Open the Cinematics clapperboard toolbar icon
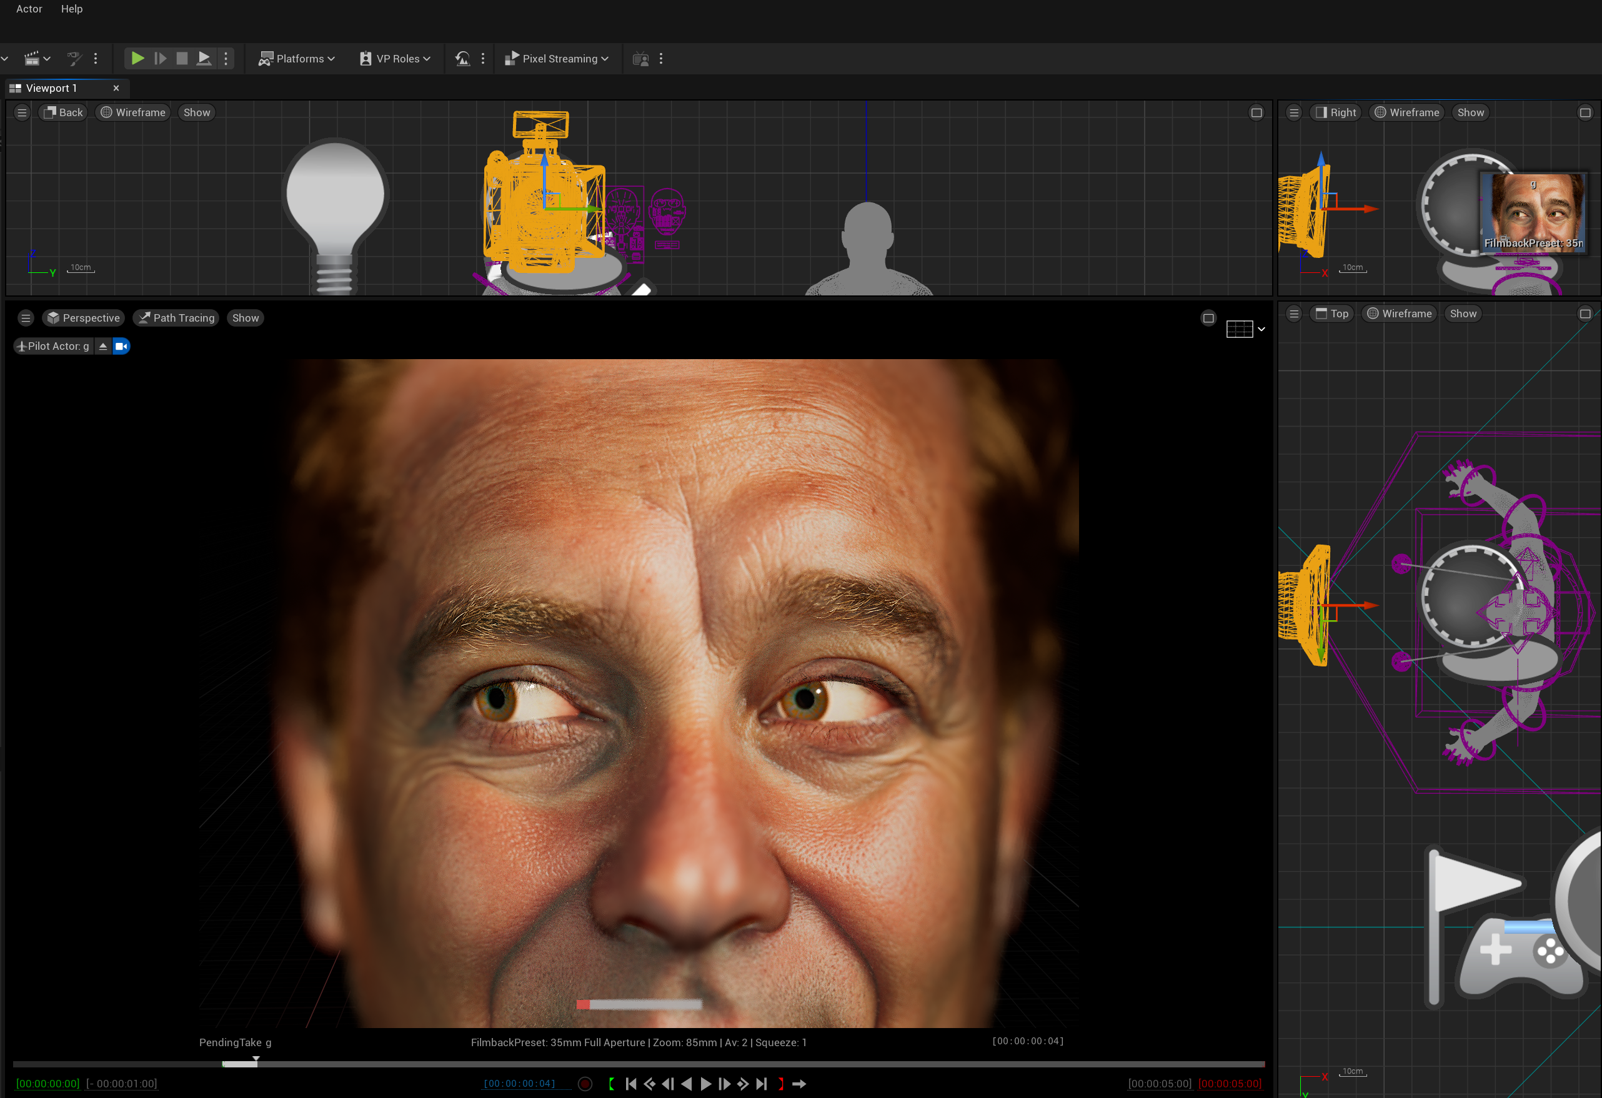Viewport: 1602px width, 1098px height. coord(32,59)
